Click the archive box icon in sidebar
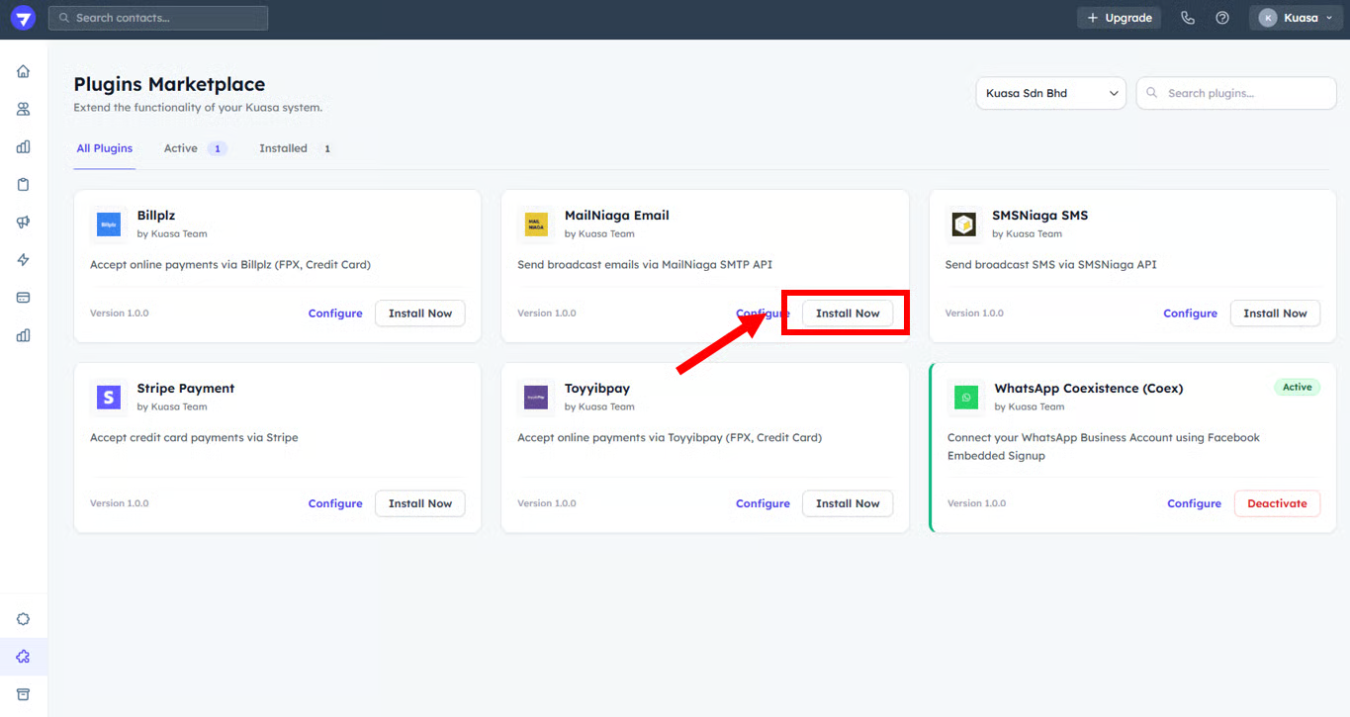 [23, 694]
